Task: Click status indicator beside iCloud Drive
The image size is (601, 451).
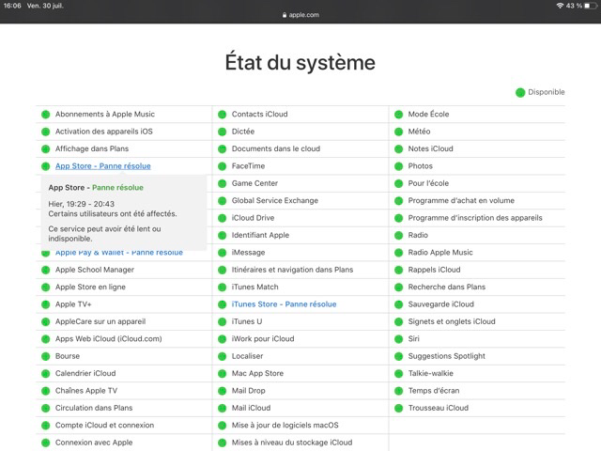Action: 223,218
